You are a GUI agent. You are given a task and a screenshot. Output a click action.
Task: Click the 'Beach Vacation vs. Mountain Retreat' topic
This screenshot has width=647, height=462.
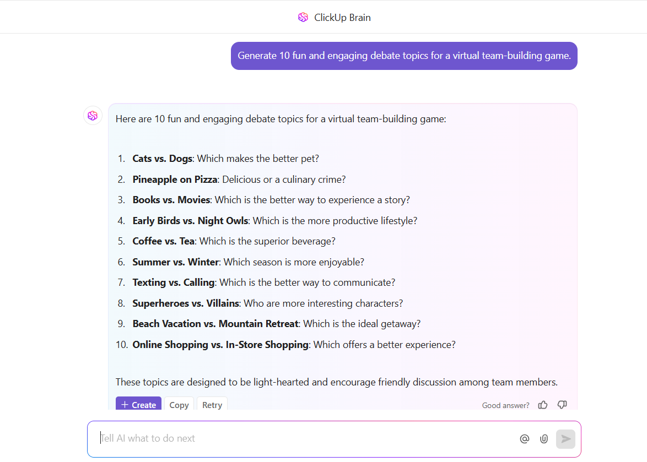(x=215, y=324)
